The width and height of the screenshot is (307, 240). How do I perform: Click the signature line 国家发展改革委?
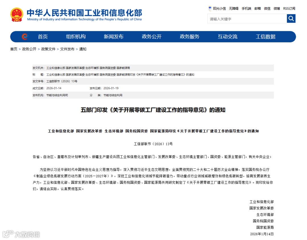[262, 208]
